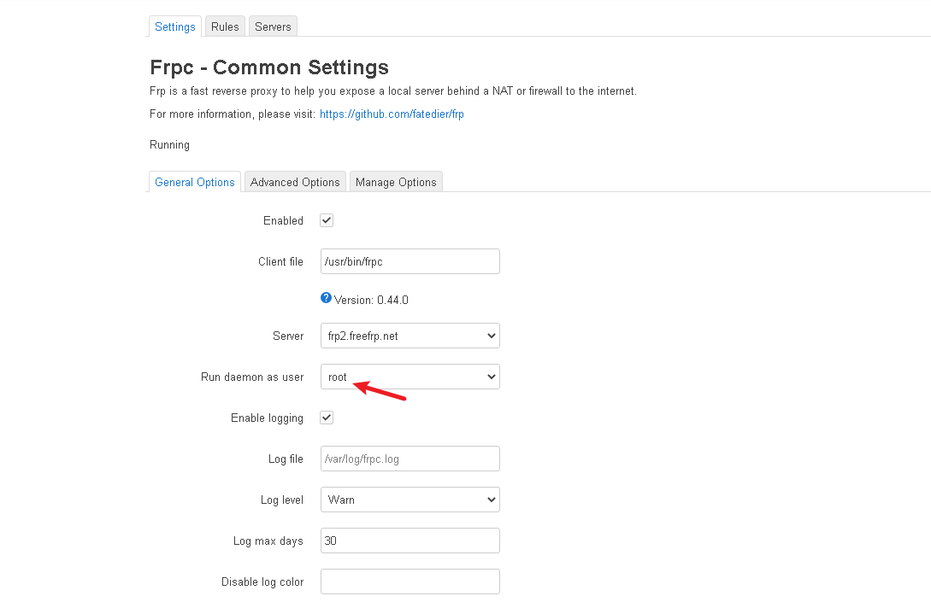Screen dimensions: 931x602
Task: Open the github.com/fatedier/frp link
Action: [x=392, y=114]
